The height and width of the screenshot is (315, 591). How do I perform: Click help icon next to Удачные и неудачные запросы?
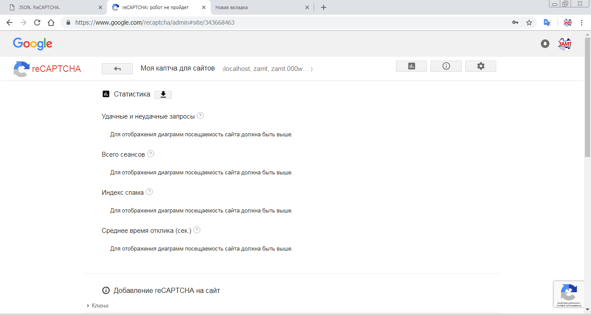coord(200,116)
